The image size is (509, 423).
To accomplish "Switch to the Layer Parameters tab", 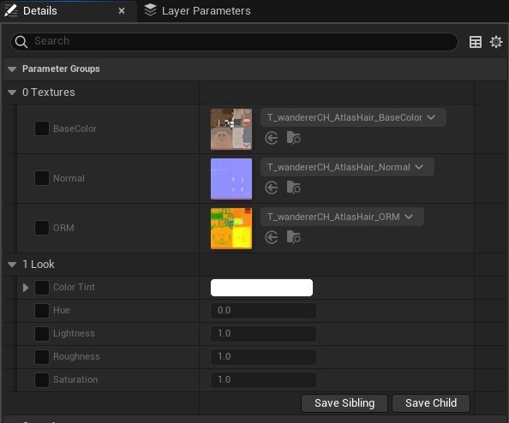I will 197,11.
